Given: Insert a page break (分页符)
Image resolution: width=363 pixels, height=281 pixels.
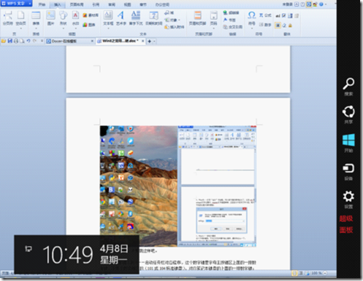Looking at the screenshot, I should 8,18.
